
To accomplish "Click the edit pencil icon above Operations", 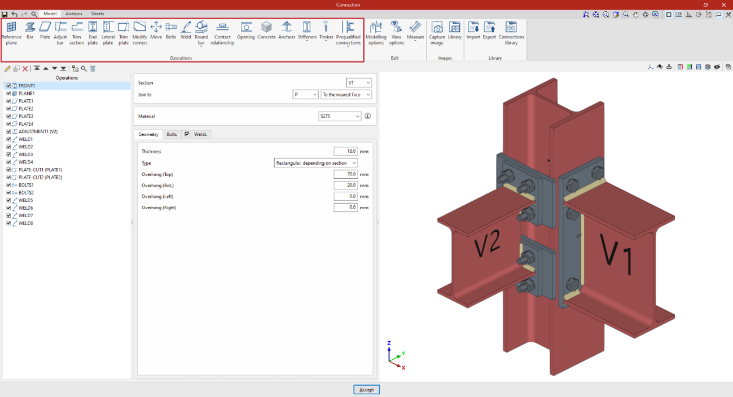I will coord(7,69).
